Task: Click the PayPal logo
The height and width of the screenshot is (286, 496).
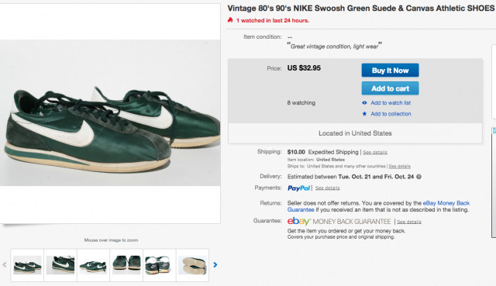Action: pos(298,188)
